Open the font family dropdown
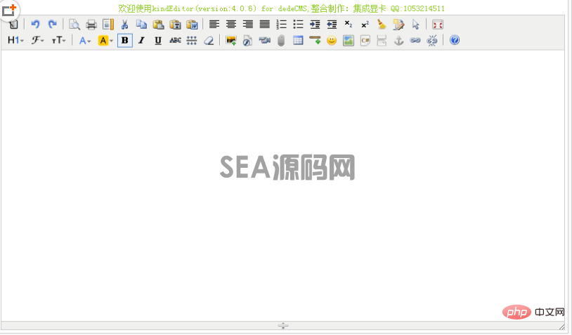The image size is (572, 335). pyautogui.click(x=37, y=41)
